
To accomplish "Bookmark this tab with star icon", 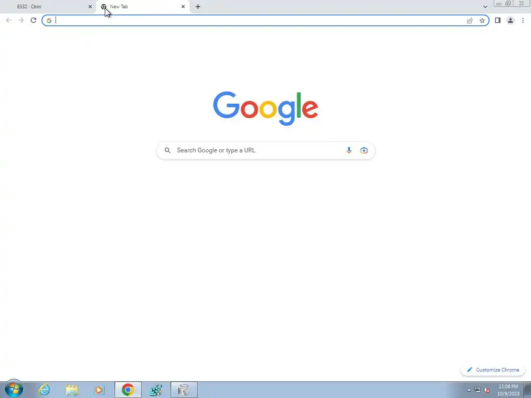I will click(482, 21).
